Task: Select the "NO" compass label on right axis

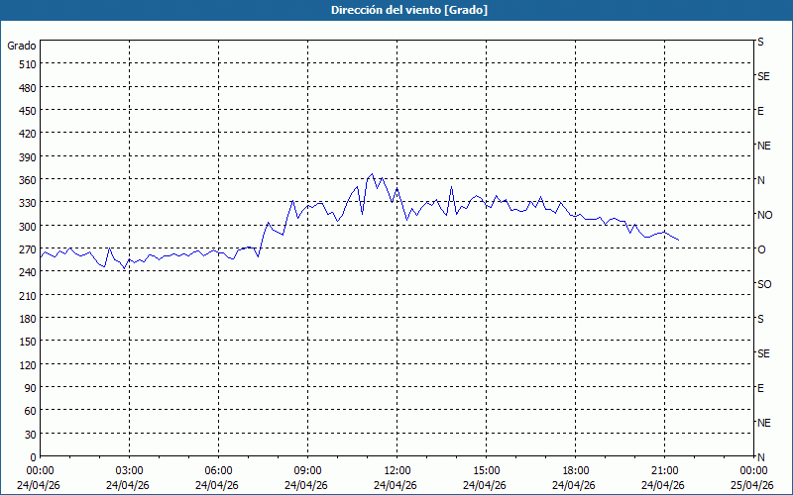Action: [x=764, y=215]
